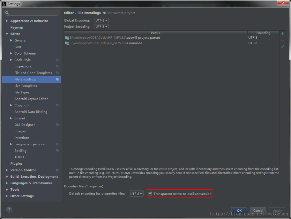Expand the Appearance & Behavior section

(x=7, y=21)
